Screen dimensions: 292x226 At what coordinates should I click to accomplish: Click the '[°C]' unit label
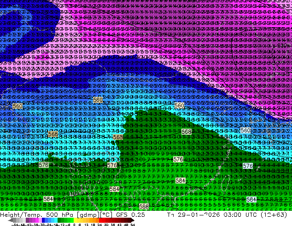tap(106, 215)
